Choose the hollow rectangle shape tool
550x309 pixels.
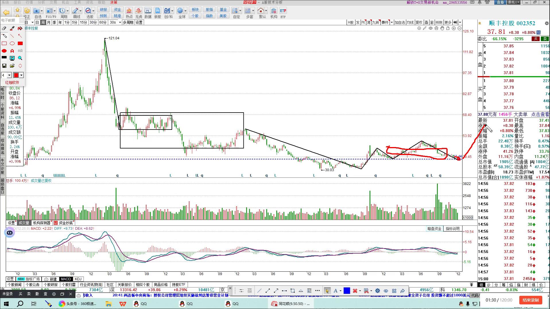[4, 43]
